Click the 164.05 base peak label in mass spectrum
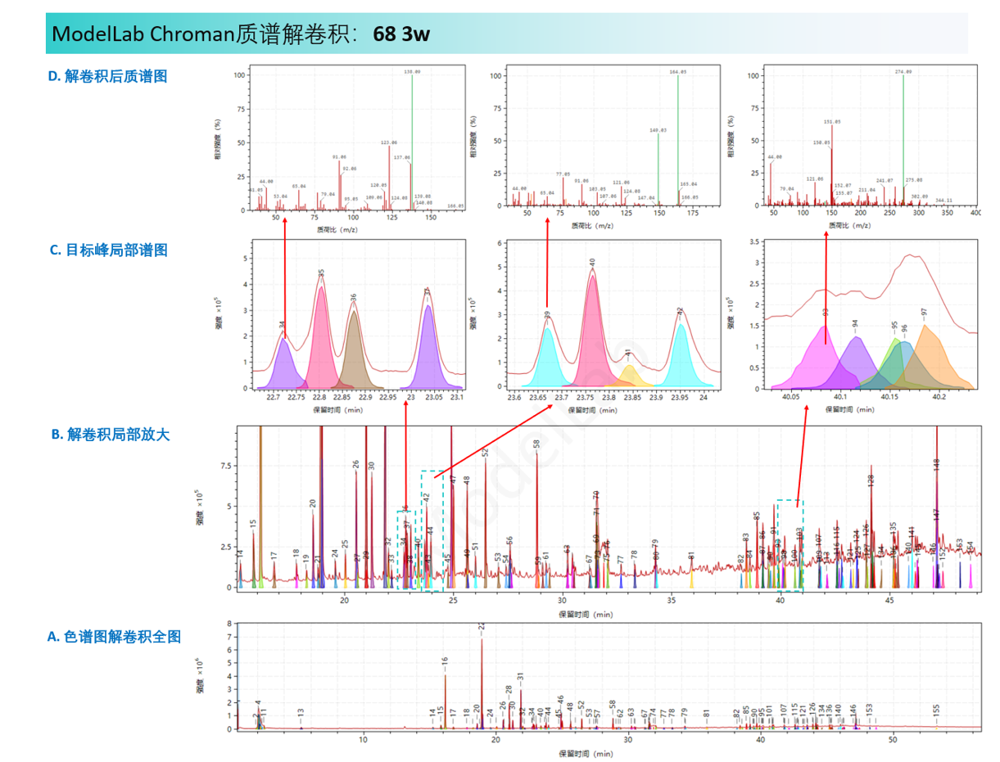Screen dimensions: 1000x762 [678, 72]
